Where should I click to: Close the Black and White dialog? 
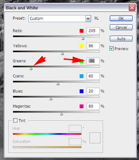132,7
